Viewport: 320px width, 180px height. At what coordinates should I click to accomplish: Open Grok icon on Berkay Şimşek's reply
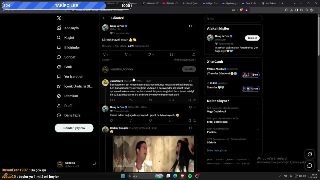(190, 128)
